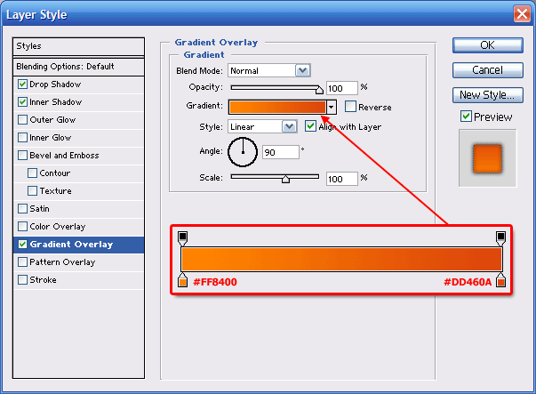Open the Style Linear dropdown
The image size is (536, 394).
pyautogui.click(x=289, y=126)
